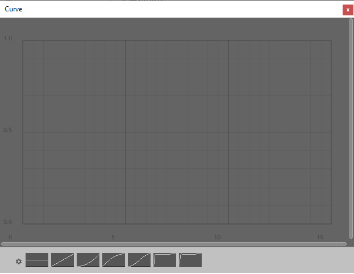Click the grid line at time 10
Screen dimensions: 354x274
click(x=228, y=132)
